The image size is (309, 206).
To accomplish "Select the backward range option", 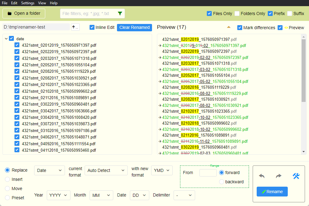I will [x=222, y=182].
